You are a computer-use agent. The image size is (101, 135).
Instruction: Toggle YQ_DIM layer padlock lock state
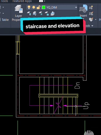click(38, 8)
